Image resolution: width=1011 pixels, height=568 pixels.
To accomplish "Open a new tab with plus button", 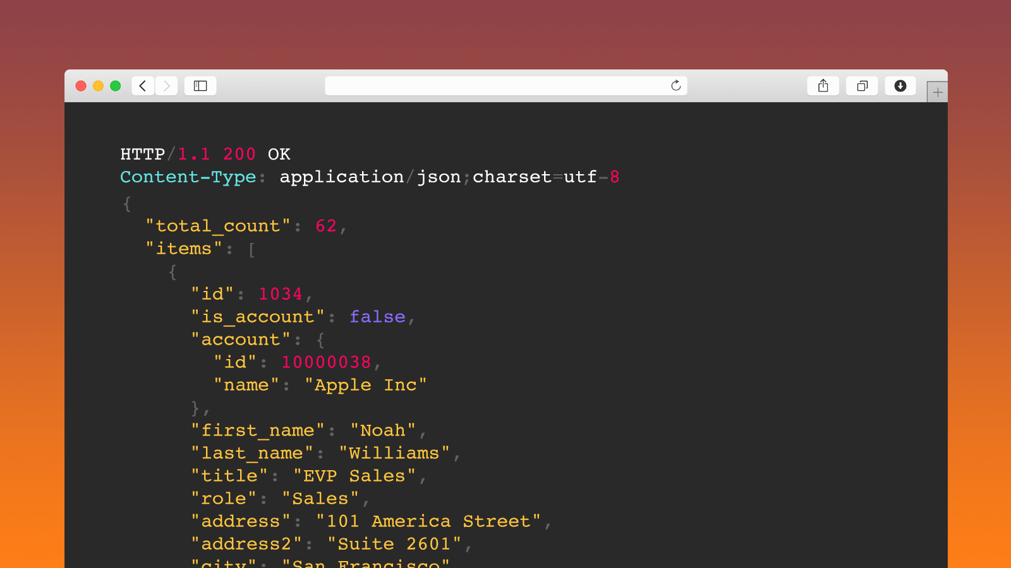I will pos(938,92).
